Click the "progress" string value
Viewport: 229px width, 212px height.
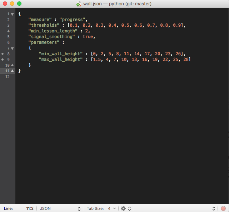(x=72, y=20)
